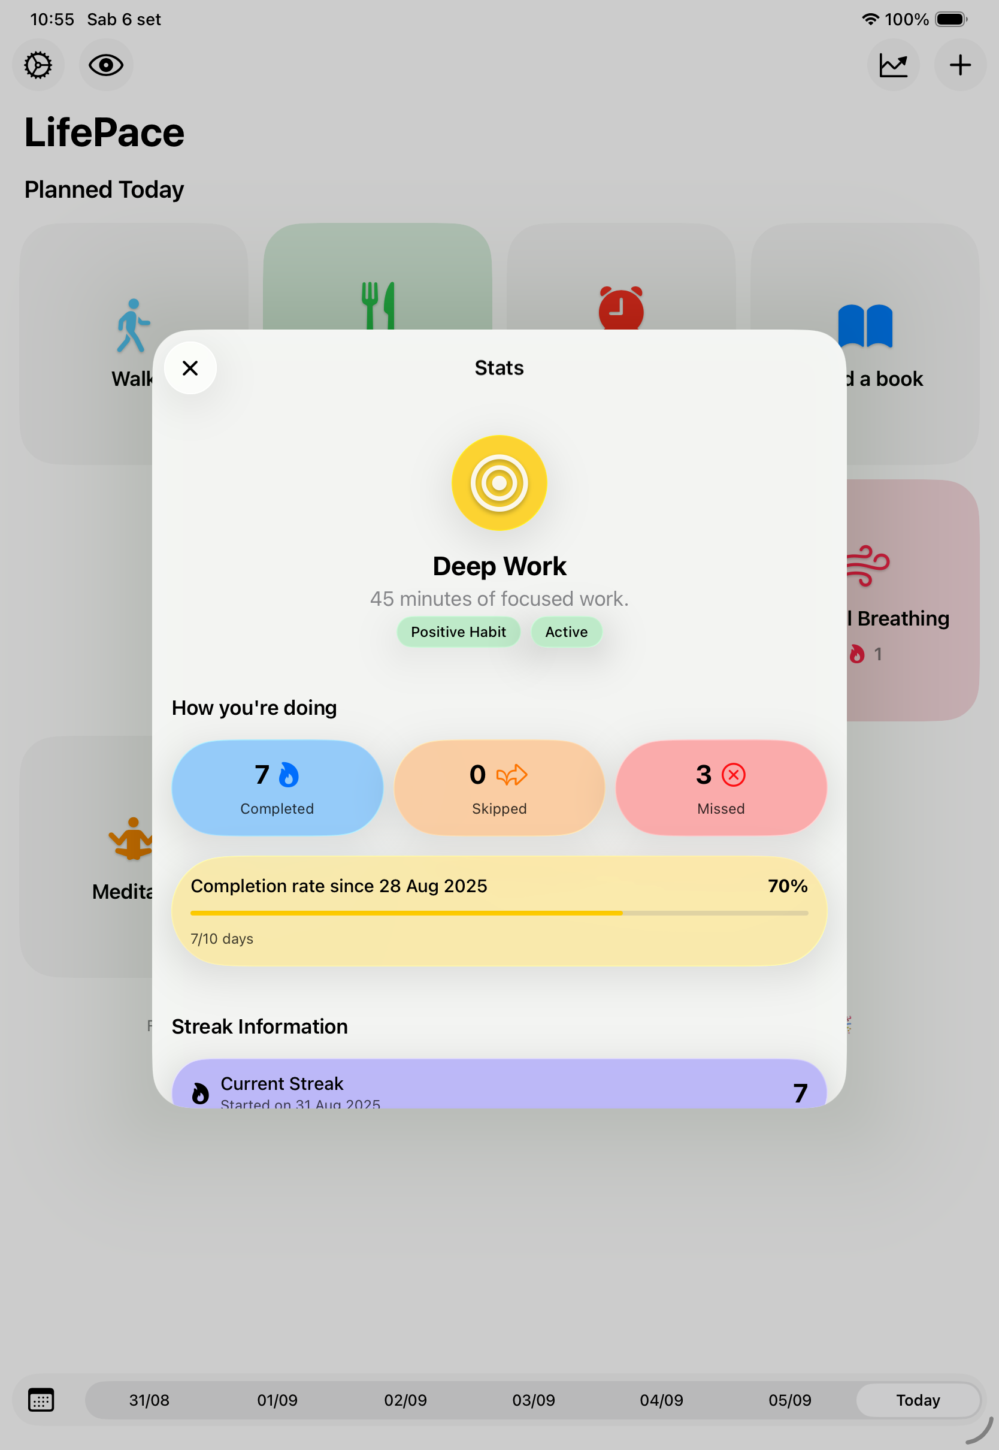Tap the plus icon to add habit
Screen dimensions: 999x1450
960,65
